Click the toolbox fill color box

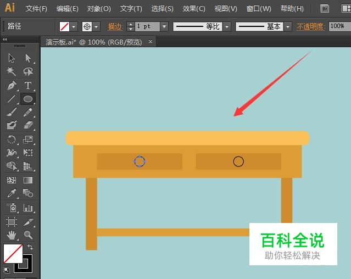13,254
